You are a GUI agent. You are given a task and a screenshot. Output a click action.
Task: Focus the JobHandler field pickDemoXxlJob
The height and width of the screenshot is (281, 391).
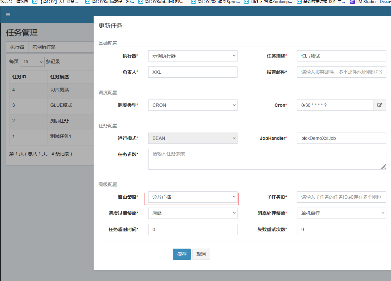coord(342,138)
